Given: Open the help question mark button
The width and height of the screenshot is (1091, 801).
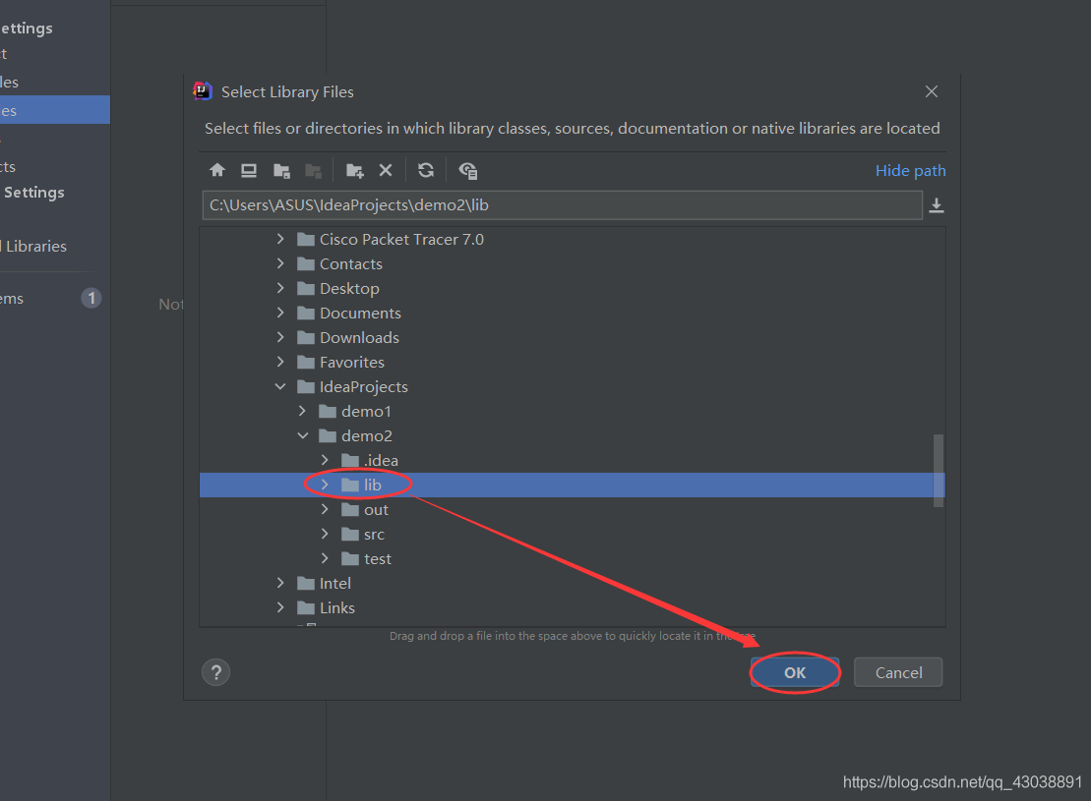Looking at the screenshot, I should 215,672.
